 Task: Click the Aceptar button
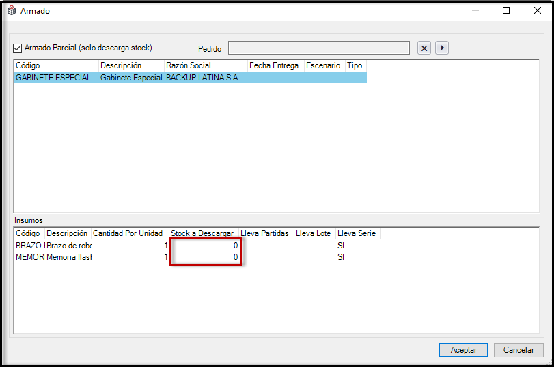[463, 350]
